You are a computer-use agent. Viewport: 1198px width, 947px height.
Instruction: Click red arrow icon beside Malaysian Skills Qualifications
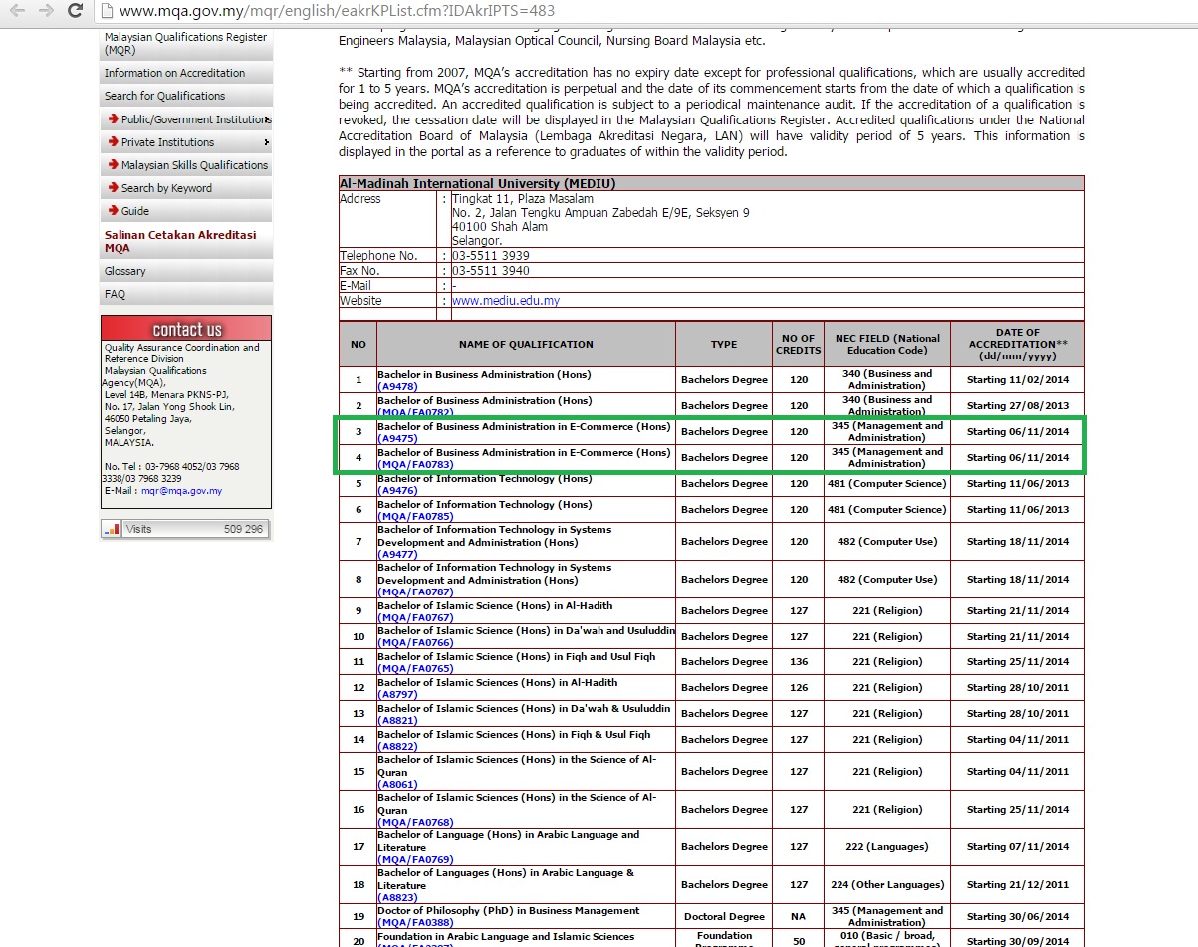click(114, 165)
